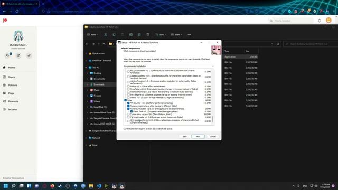Viewport: 338px width, 190px height.
Task: Open the View dropdown in Explorer
Action: click(x=176, y=34)
